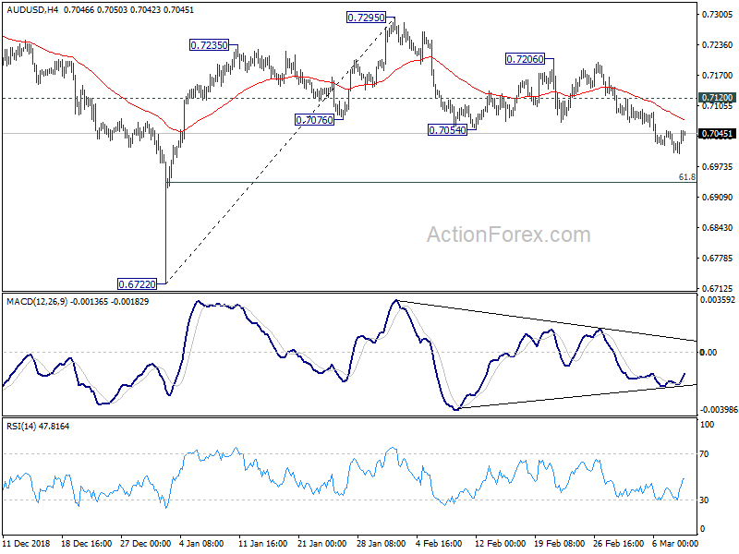Click the 0.72350 price label
739x554 pixels.
pos(209,45)
